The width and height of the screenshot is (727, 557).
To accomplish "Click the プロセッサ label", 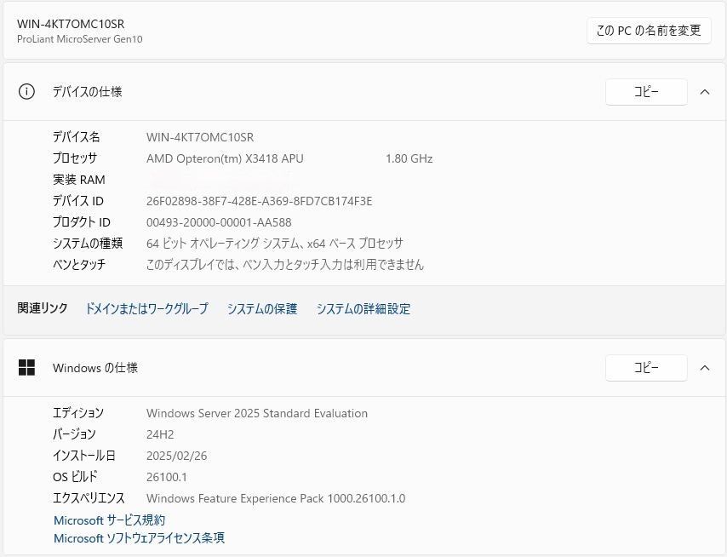I will (x=75, y=158).
